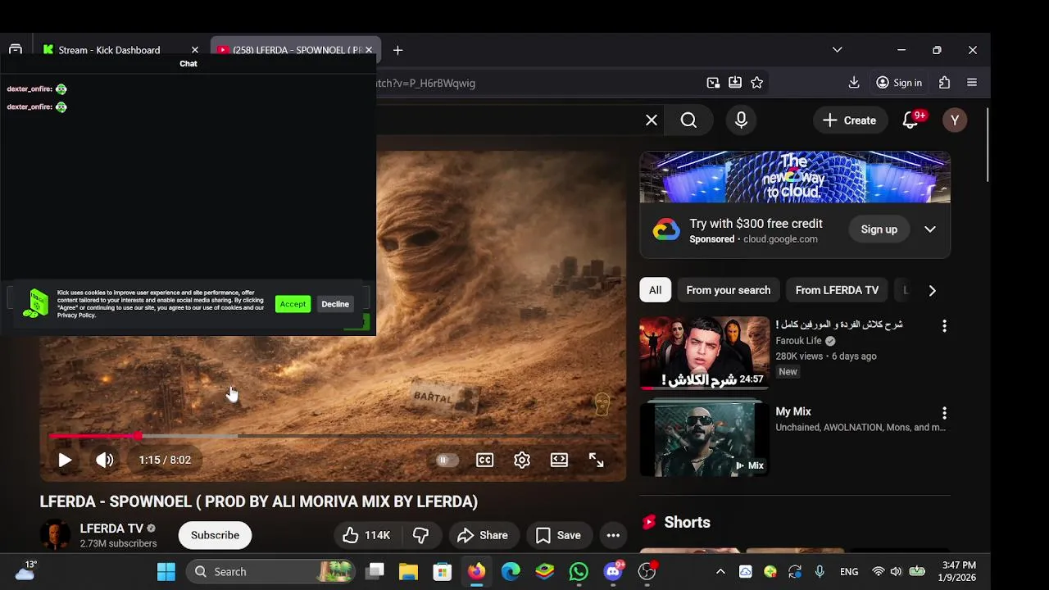This screenshot has height=590, width=1049.
Task: Select the From your search chip
Action: click(x=728, y=290)
